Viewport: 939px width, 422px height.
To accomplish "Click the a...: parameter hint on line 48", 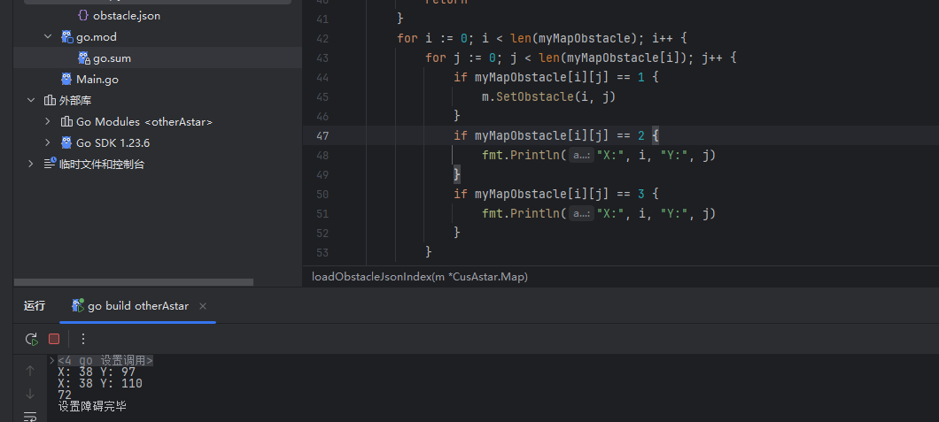I will click(x=581, y=156).
